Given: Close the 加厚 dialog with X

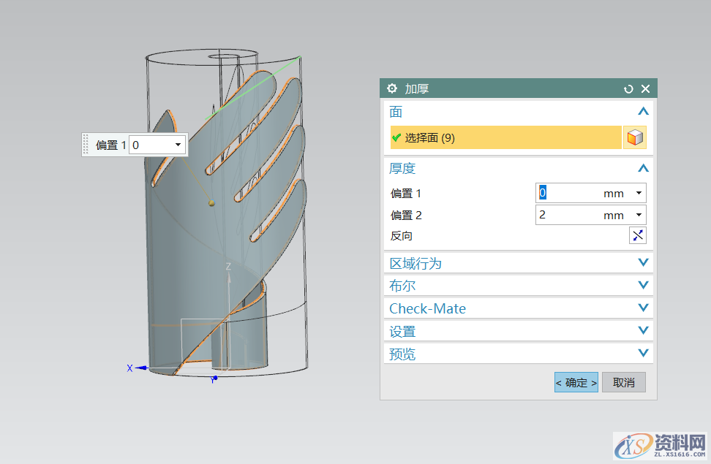Looking at the screenshot, I should [x=645, y=88].
